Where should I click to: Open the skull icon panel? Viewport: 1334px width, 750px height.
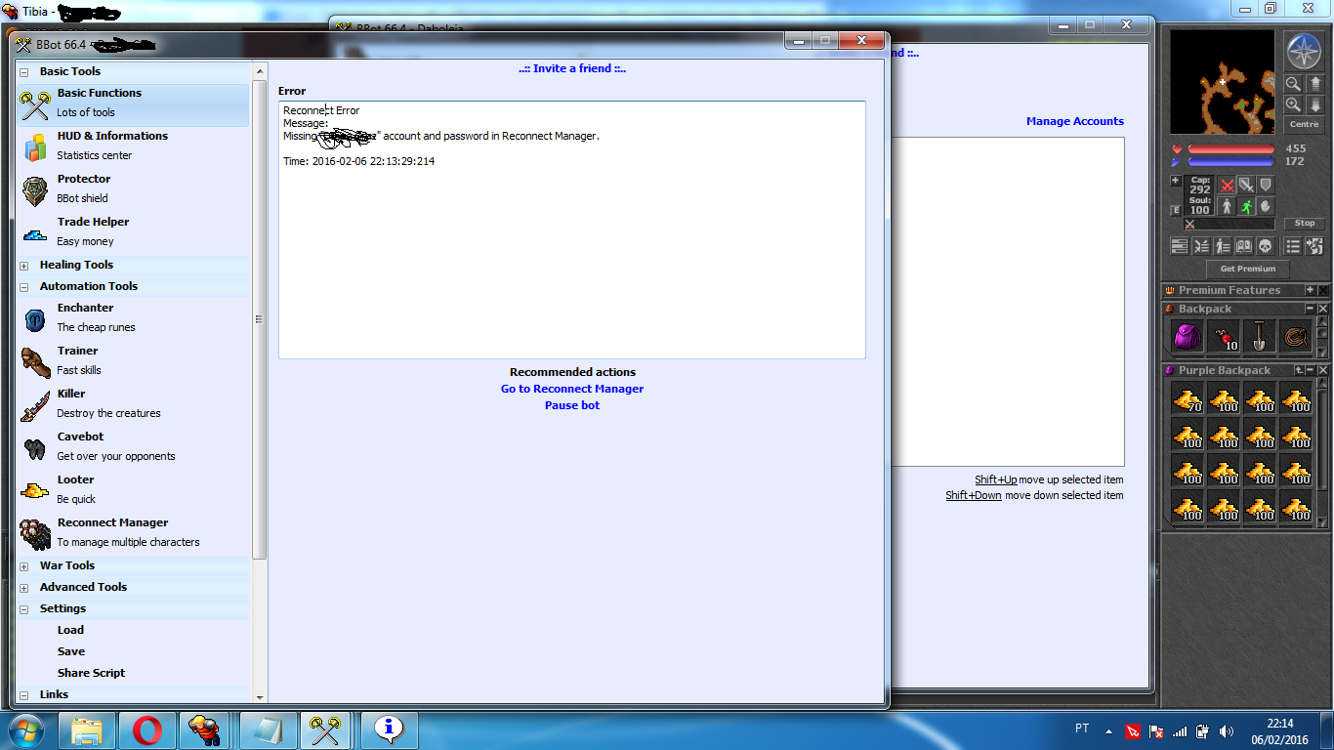[1266, 246]
